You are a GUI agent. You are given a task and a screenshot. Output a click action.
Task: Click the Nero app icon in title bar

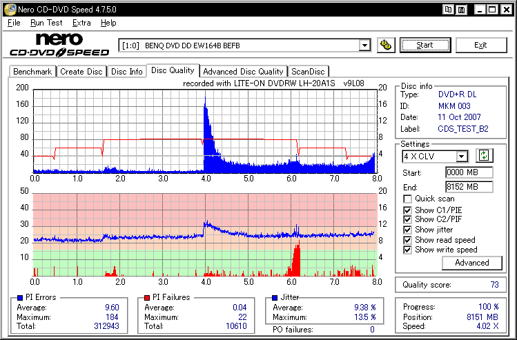10,10
